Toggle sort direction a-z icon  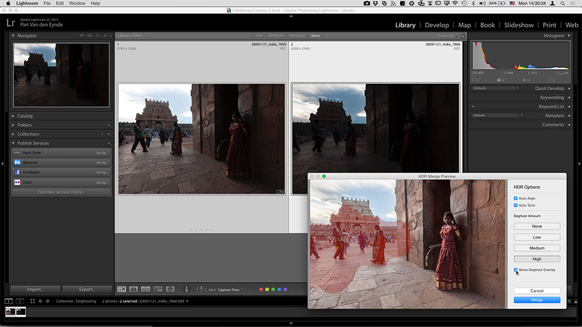pyautogui.click(x=201, y=289)
